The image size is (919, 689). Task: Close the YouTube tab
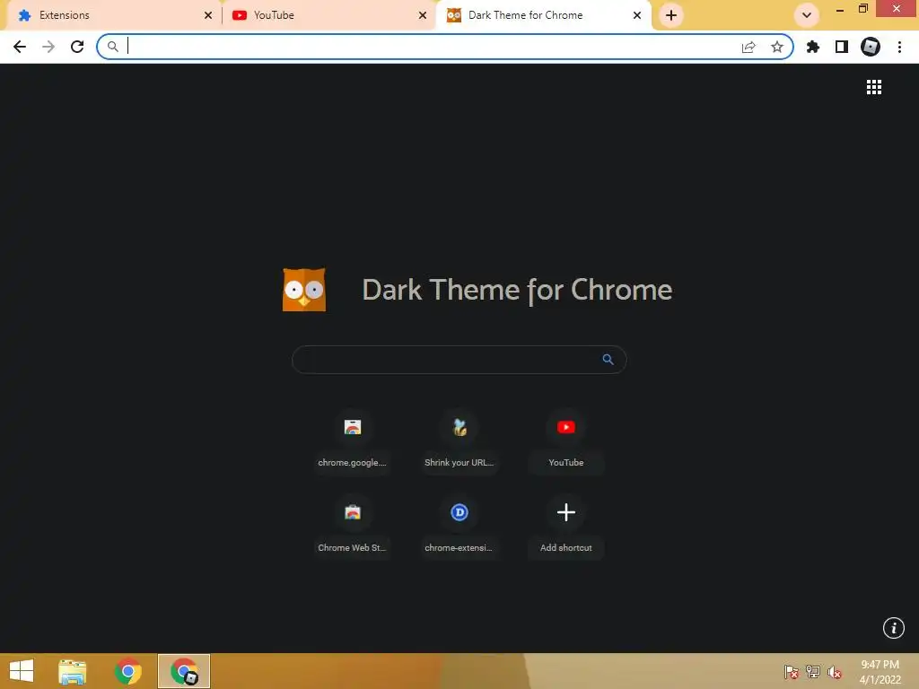423,15
